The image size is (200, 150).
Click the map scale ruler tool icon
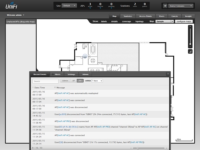[190, 52]
